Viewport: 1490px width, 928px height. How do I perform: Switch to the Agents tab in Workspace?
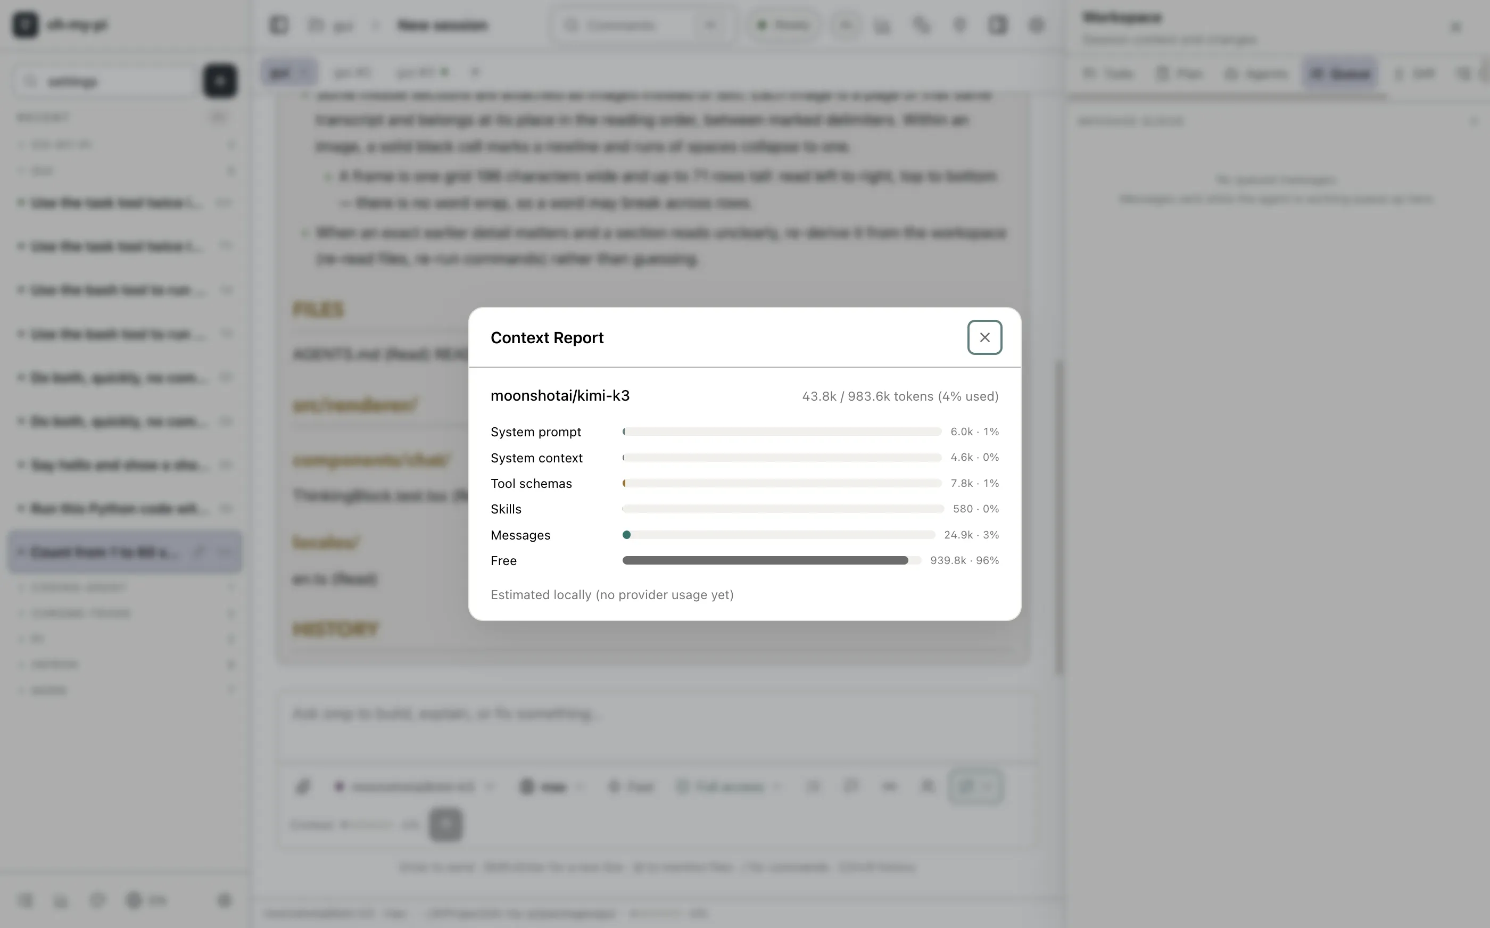1255,73
